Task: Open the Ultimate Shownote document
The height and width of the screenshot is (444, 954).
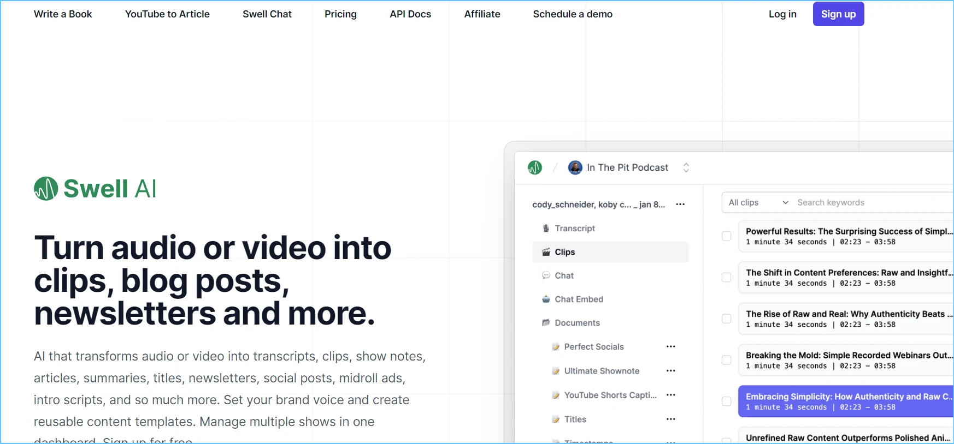Action: click(x=602, y=371)
